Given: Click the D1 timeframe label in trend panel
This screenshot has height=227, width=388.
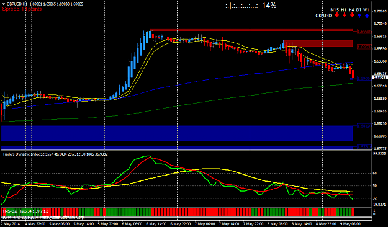Looking at the screenshot, I should click(x=359, y=10).
